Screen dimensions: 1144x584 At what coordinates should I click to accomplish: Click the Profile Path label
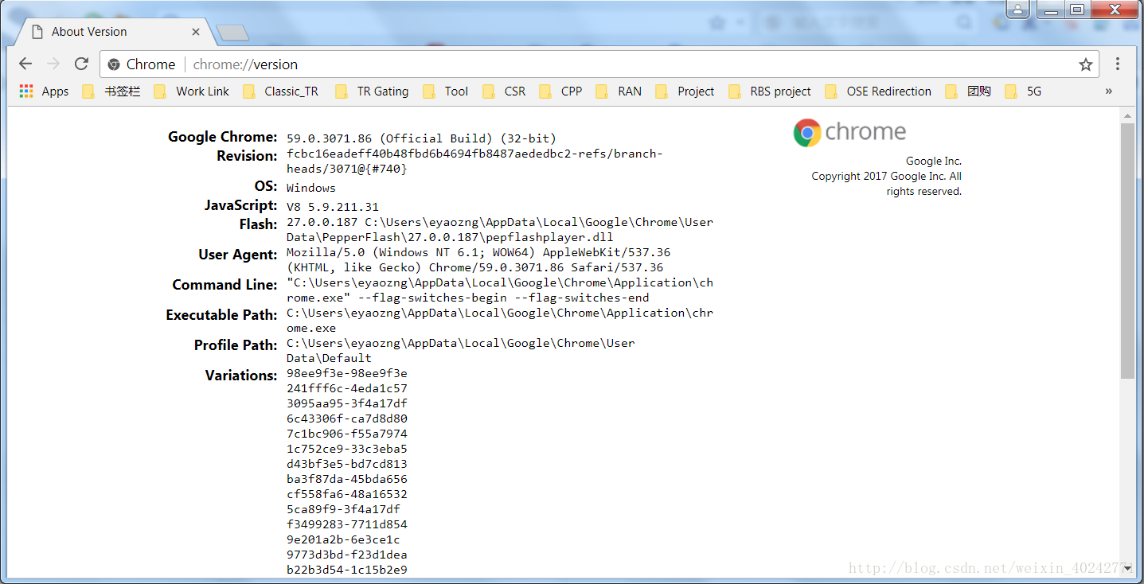click(236, 345)
